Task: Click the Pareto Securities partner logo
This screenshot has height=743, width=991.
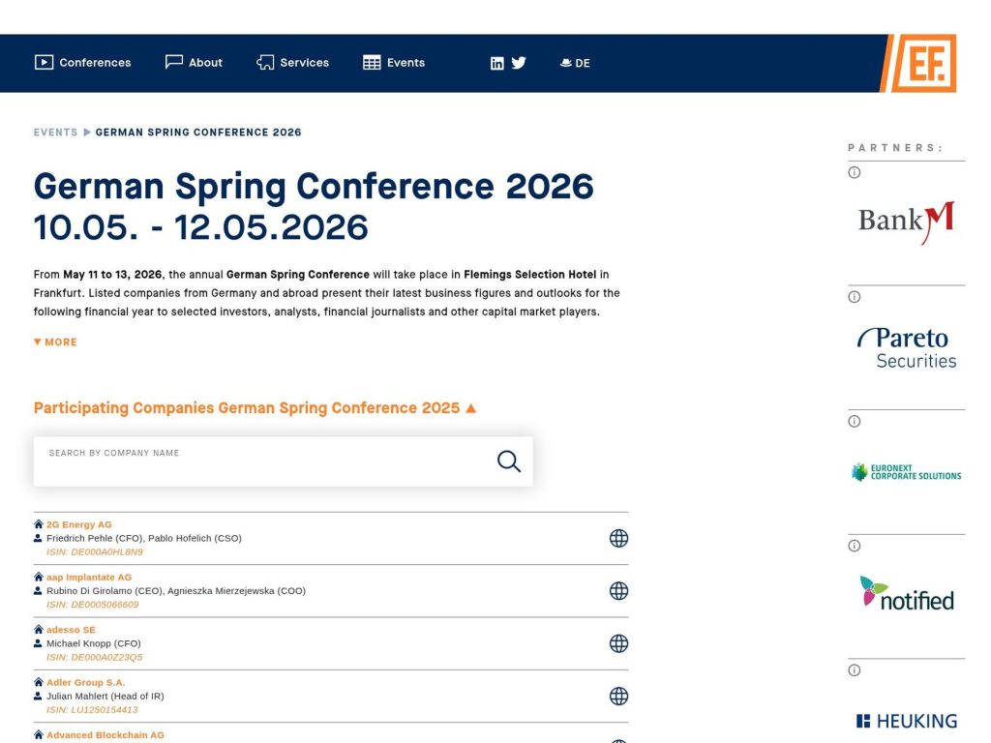Action: coord(905,348)
